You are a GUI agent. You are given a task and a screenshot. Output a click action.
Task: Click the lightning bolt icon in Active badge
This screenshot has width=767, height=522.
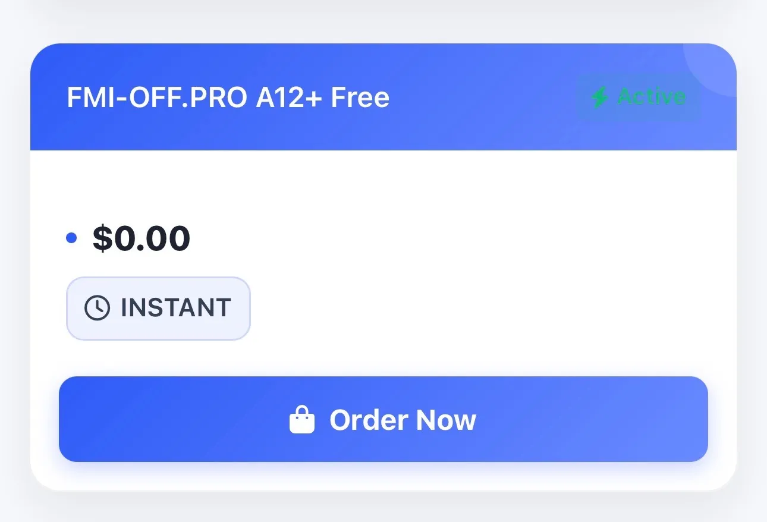[599, 97]
